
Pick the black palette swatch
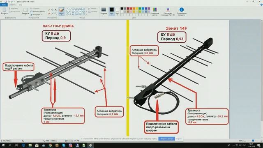[x=122, y=9]
